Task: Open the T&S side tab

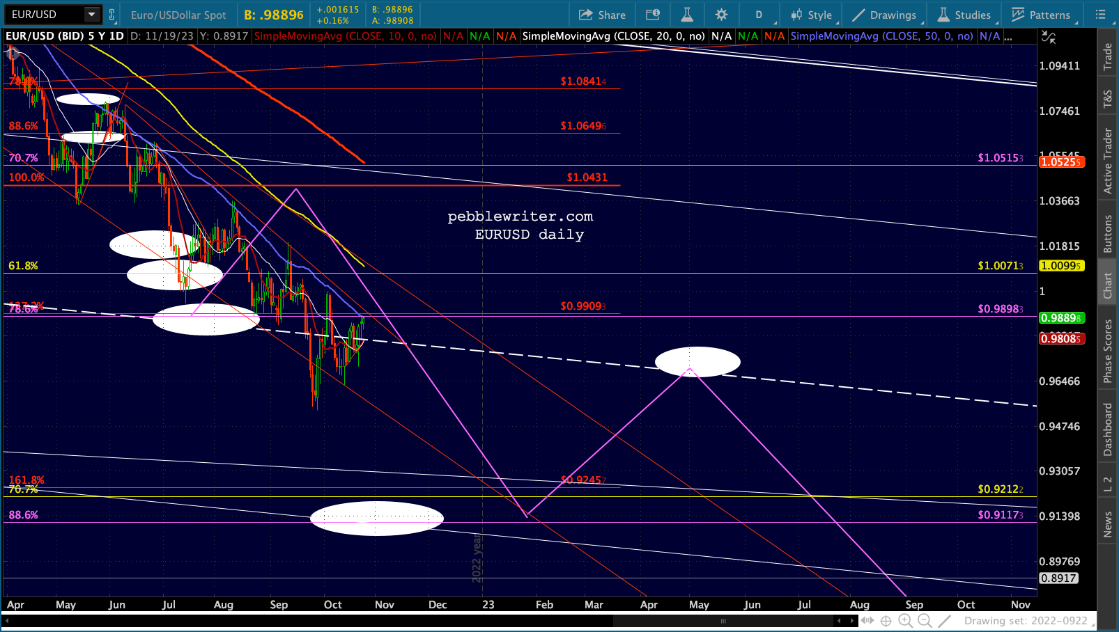Action: (1107, 100)
